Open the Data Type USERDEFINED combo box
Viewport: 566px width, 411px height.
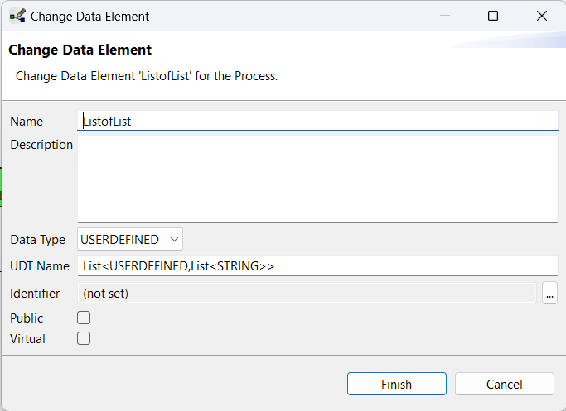pos(130,239)
